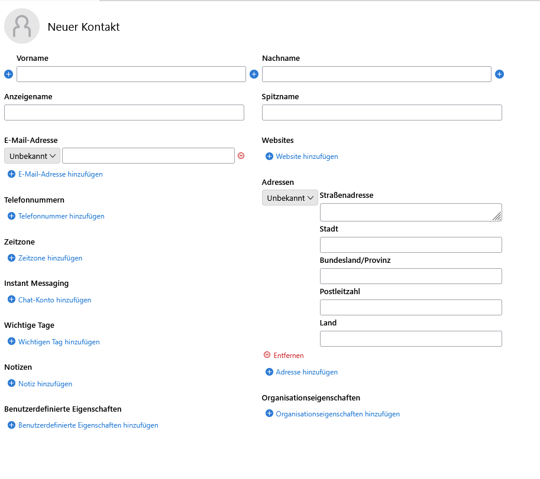The image size is (540, 479).
Task: Click Adresse hinzufügen link
Action: (x=306, y=372)
